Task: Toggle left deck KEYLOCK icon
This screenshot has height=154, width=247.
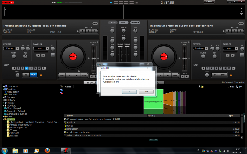Action: 98,42
